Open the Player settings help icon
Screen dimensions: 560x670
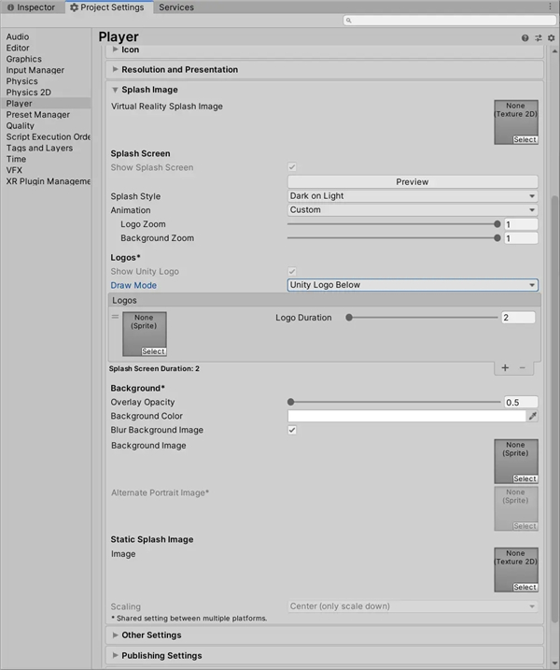point(525,38)
